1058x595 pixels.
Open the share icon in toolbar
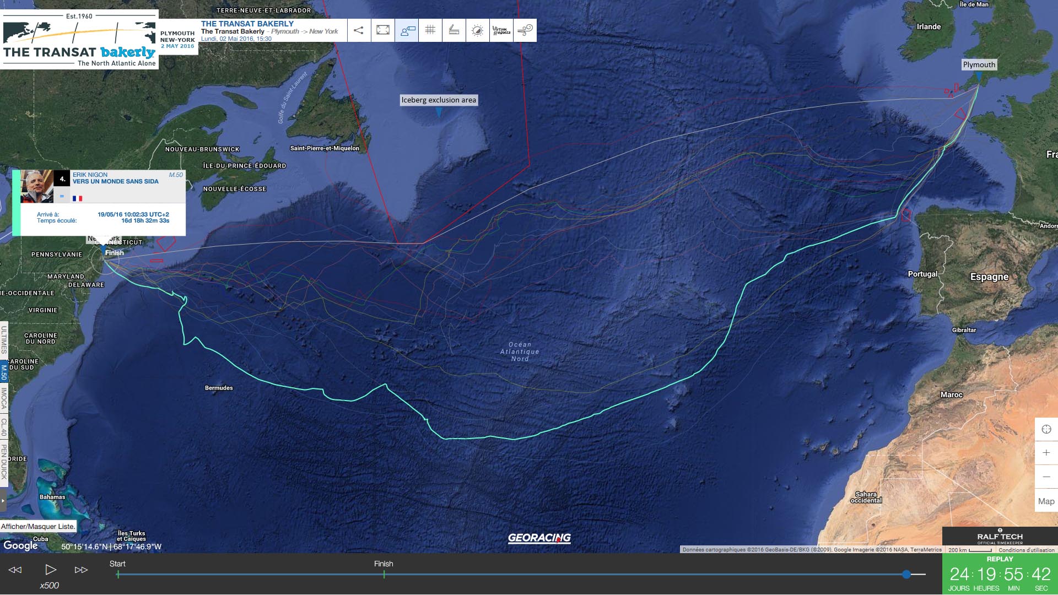(359, 30)
